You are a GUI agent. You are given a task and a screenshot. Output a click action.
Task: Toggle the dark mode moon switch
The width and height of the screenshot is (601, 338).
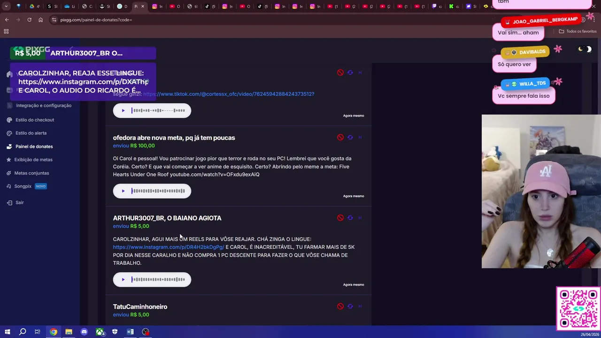tap(584, 49)
